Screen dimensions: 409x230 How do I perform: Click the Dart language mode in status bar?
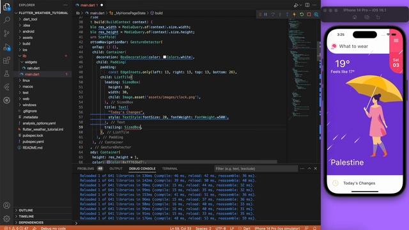(247, 228)
